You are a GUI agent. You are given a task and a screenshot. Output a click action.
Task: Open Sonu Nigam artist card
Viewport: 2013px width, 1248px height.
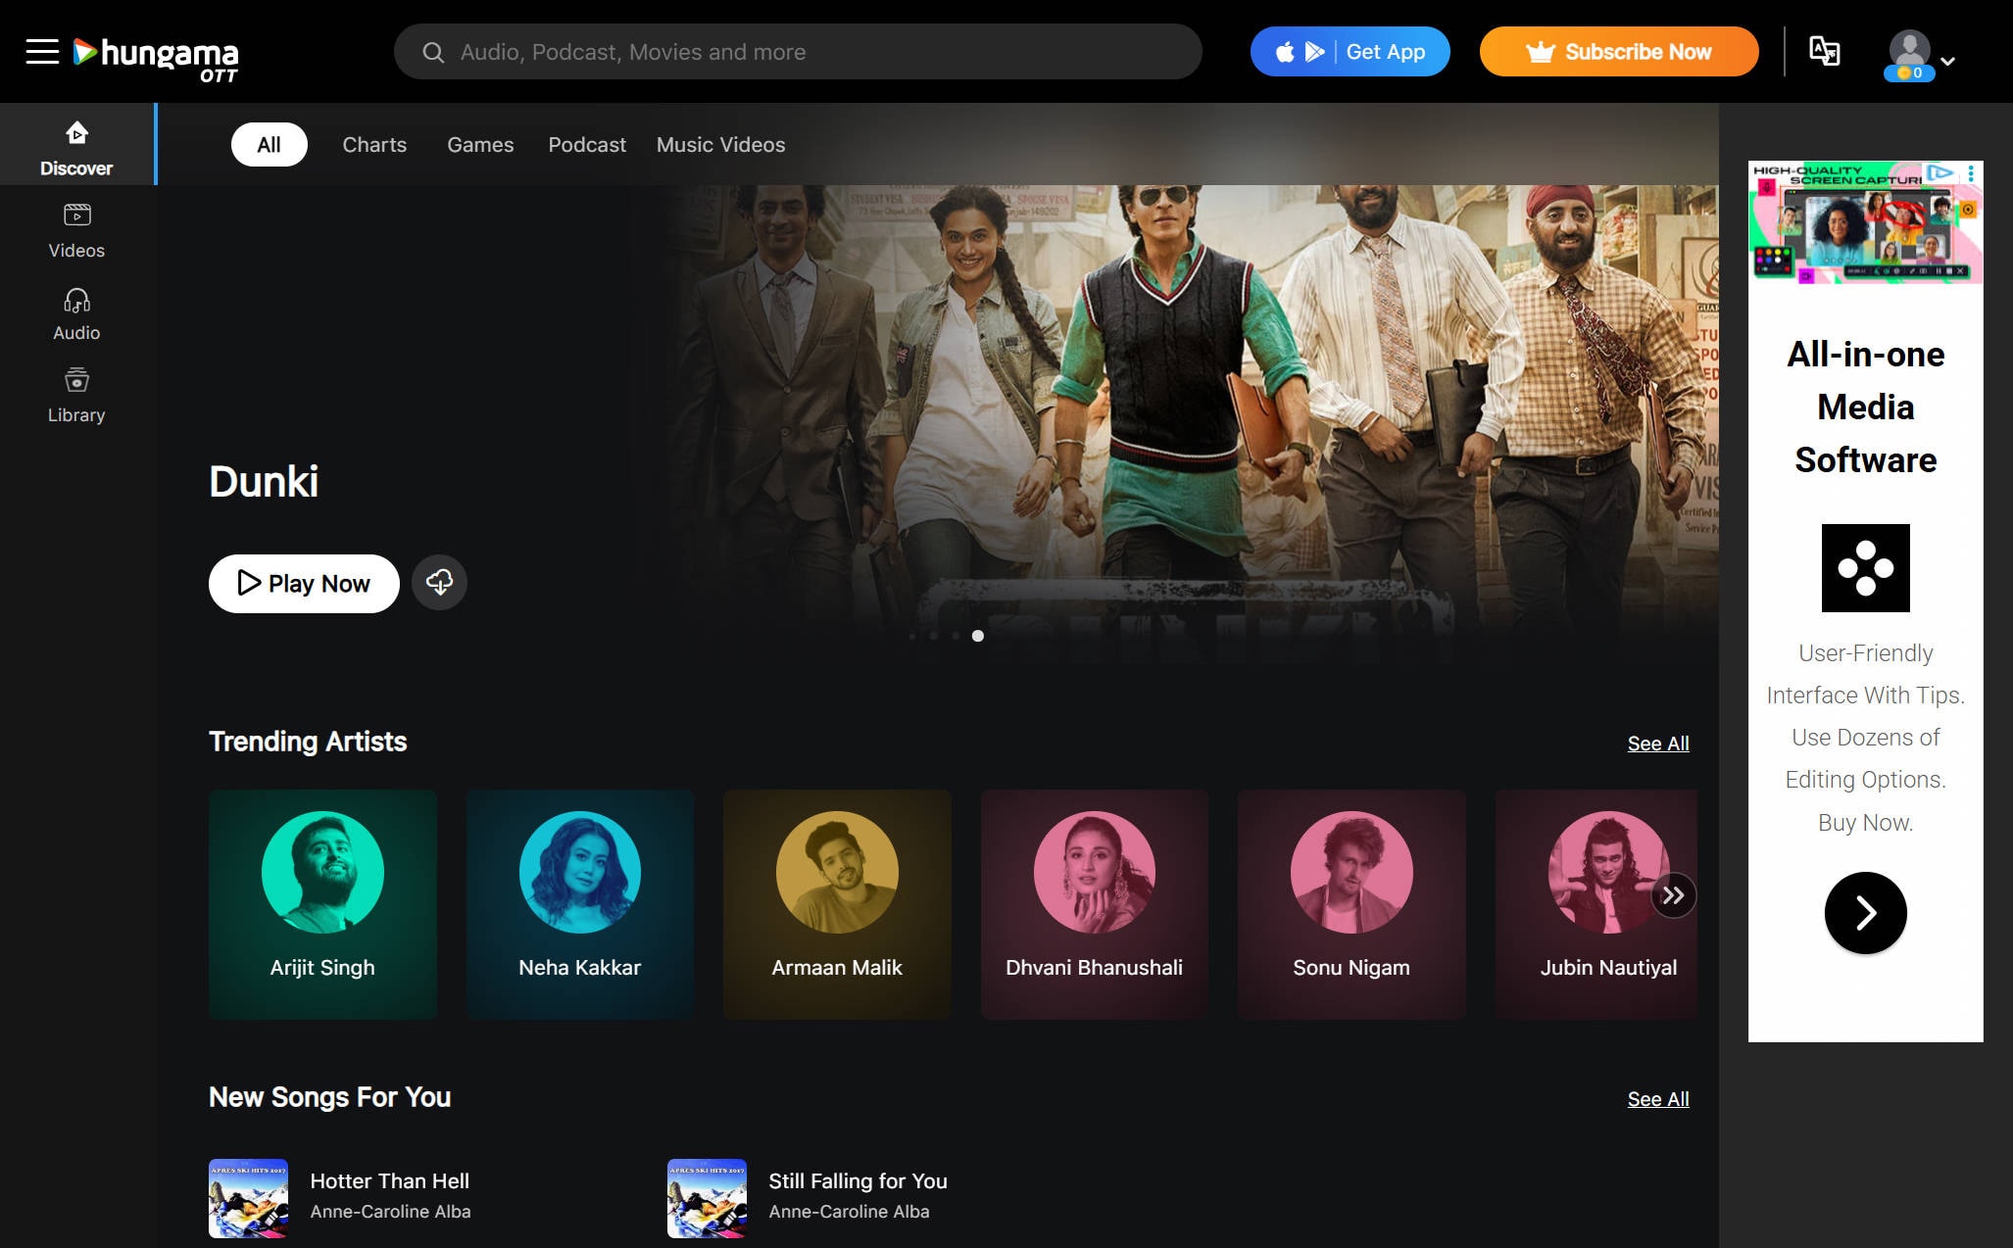point(1351,904)
